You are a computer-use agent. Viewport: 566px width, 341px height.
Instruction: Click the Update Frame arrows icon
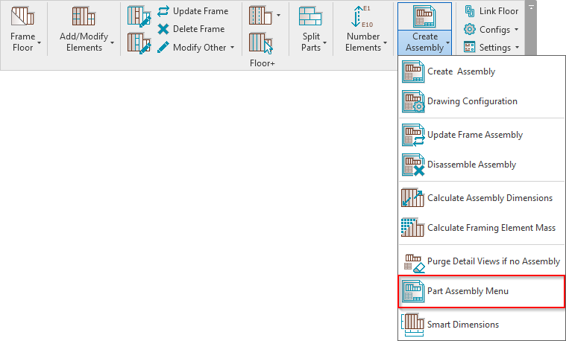163,11
